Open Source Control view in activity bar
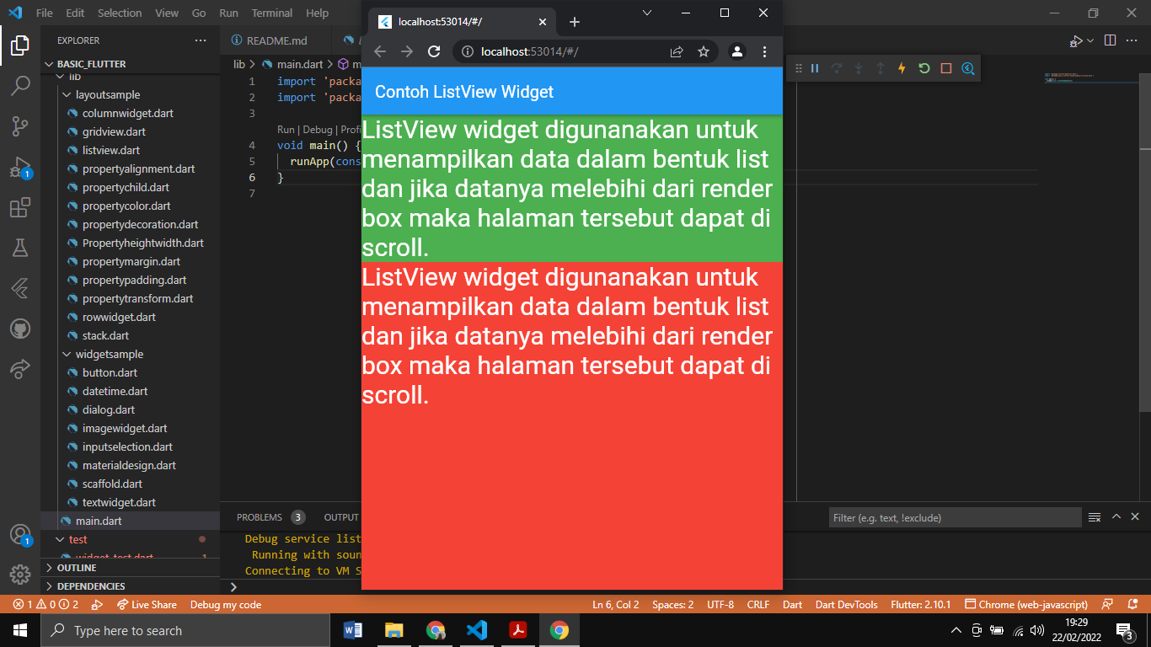Image resolution: width=1151 pixels, height=647 pixels. [x=20, y=125]
